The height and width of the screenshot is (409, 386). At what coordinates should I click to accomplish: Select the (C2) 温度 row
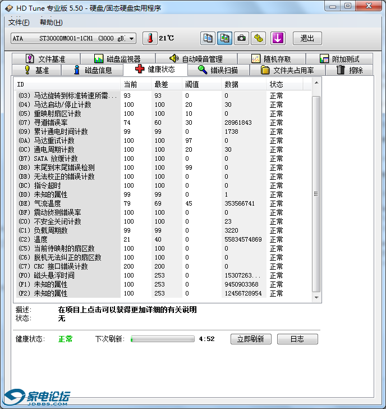[163, 239]
